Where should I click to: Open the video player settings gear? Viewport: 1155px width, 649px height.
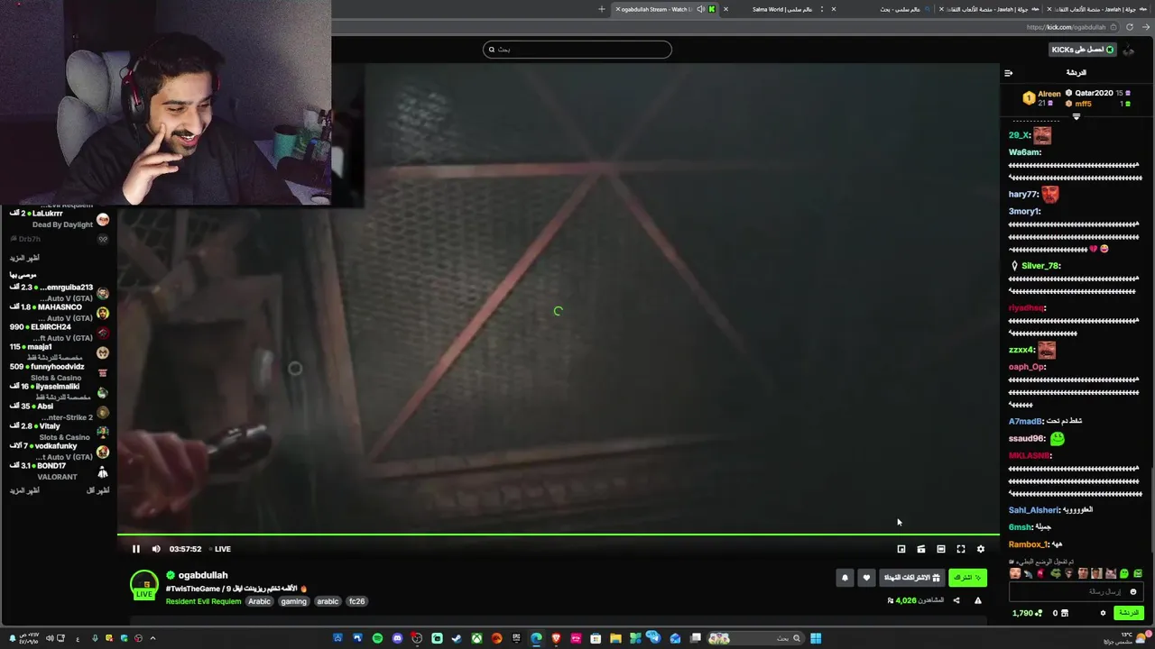click(981, 549)
